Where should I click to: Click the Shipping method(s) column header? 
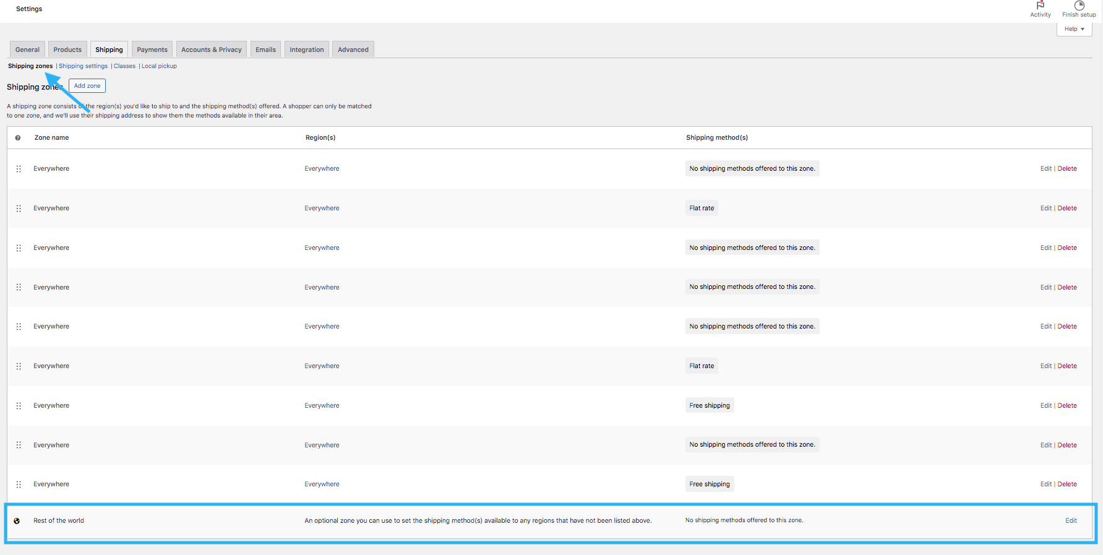tap(717, 138)
